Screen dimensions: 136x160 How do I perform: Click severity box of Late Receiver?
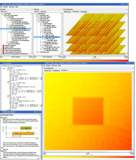(13, 30)
